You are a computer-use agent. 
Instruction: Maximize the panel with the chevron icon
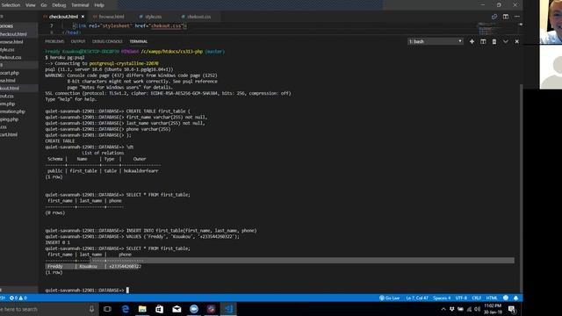506,41
